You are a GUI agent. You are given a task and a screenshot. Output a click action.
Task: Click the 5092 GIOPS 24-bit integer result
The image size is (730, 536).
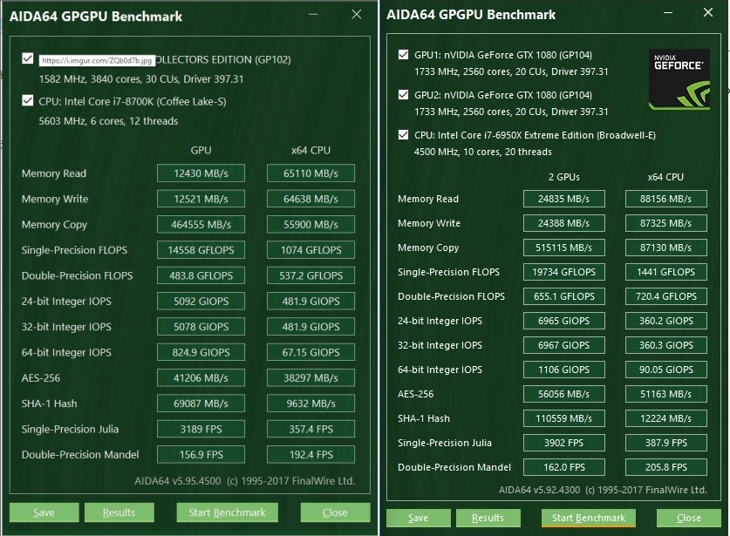click(x=201, y=301)
